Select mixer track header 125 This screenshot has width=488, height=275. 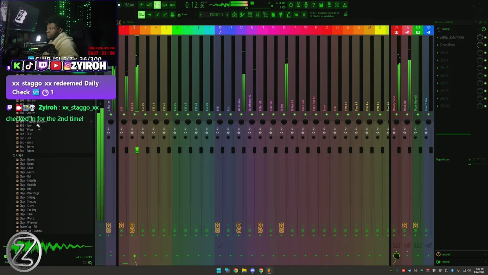(429, 30)
